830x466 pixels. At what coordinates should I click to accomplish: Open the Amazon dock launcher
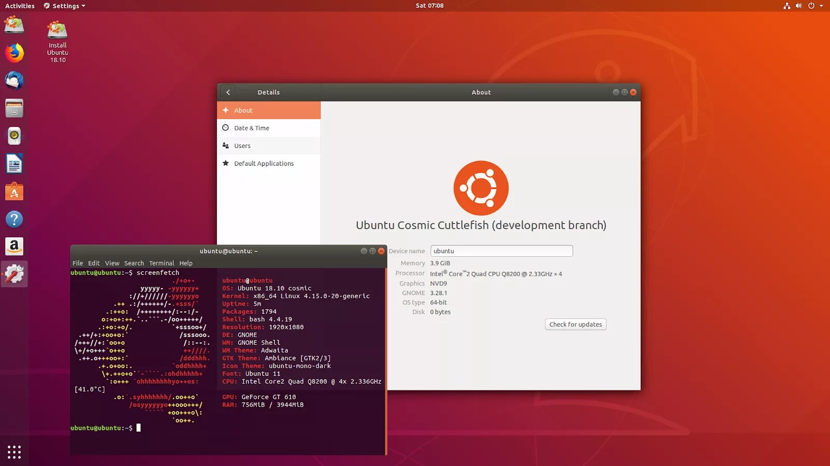coord(14,246)
